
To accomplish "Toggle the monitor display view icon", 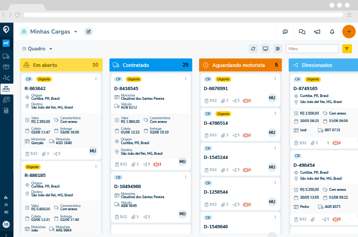I will pos(265,49).
